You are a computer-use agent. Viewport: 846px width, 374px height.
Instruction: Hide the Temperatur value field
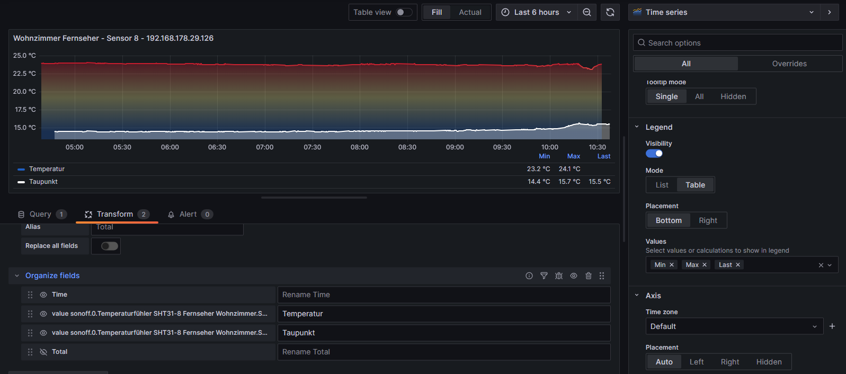point(43,314)
